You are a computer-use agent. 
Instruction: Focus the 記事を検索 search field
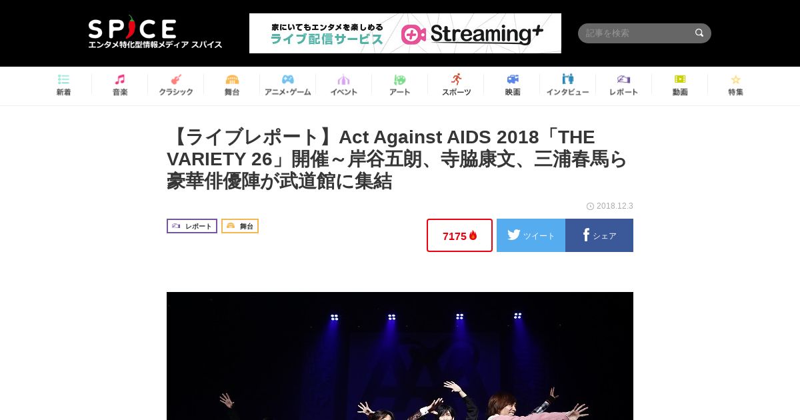point(636,33)
